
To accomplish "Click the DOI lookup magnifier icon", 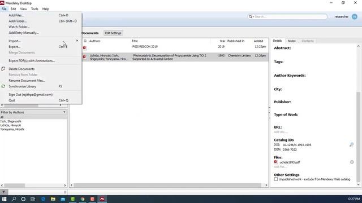I will click(351, 145).
